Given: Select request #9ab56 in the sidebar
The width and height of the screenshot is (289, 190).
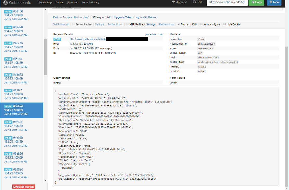Looking at the screenshot, I should click(22, 158).
